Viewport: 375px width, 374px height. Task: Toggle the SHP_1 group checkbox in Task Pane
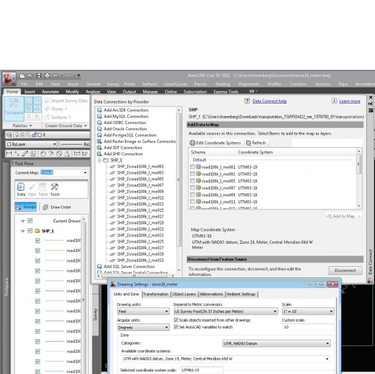(30, 231)
